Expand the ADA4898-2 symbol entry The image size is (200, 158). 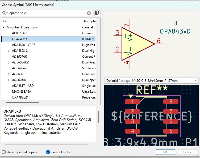tap(9, 51)
